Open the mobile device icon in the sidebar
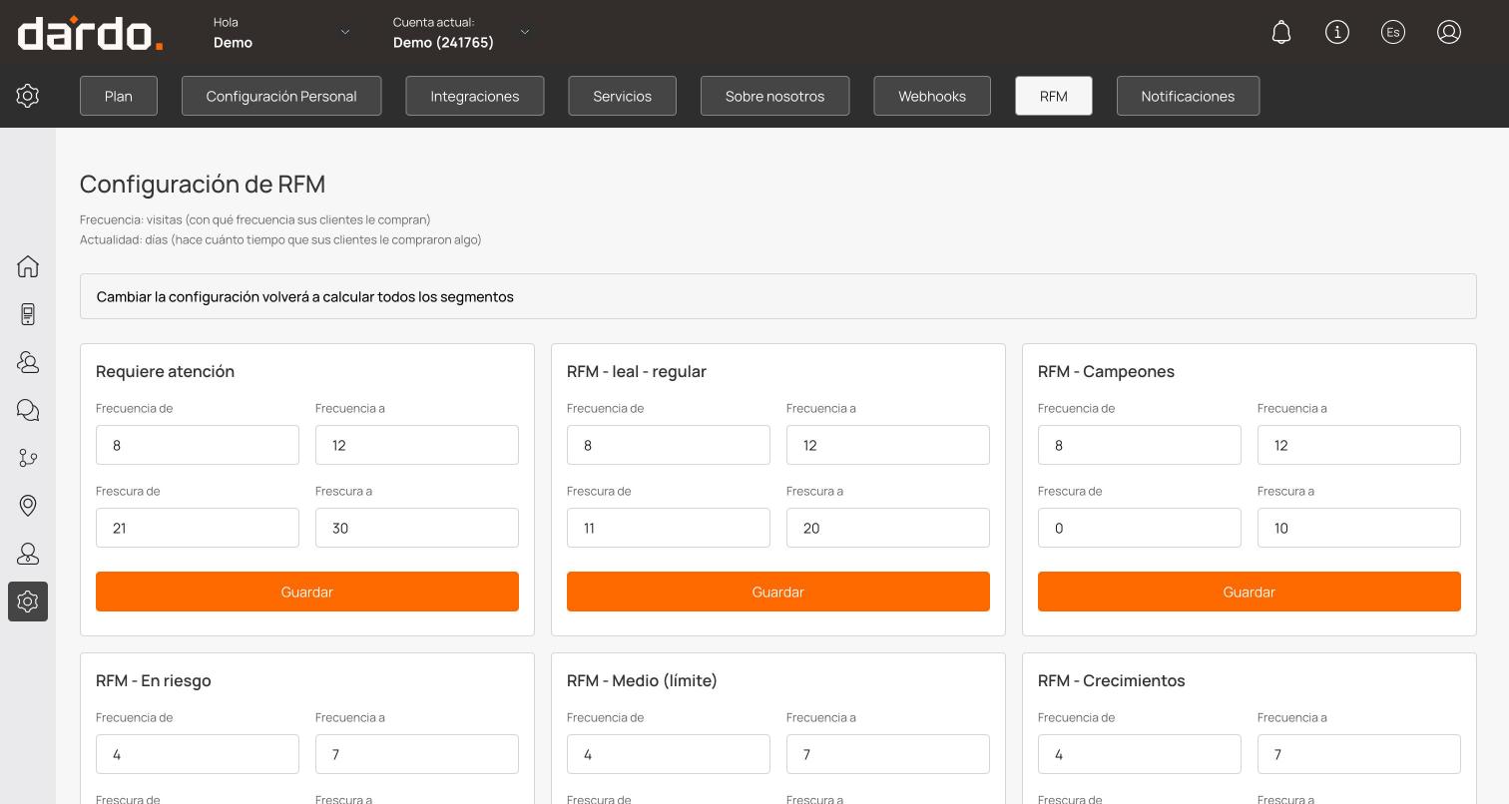 click(28, 314)
